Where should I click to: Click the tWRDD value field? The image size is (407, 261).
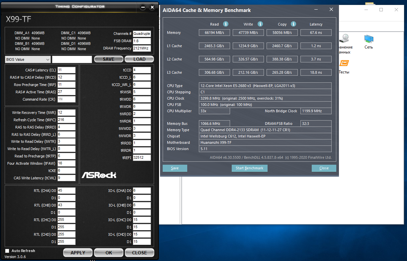tap(142, 114)
